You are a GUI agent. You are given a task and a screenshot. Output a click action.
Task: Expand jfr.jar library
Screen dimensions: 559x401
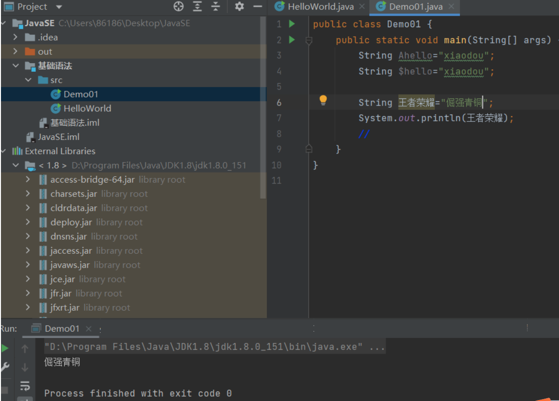tap(28, 293)
